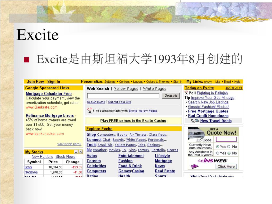Click the purple arrow in InsWeb ad
This screenshot has height=204, width=272.
[x=194, y=167]
